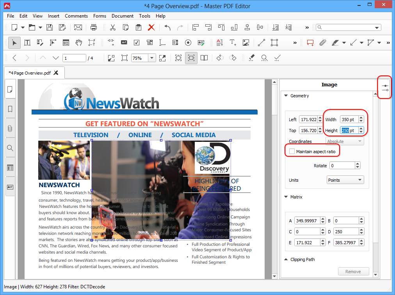Viewport: 395px width, 295px height.
Task: Open the Help menu
Action: [x=160, y=16]
